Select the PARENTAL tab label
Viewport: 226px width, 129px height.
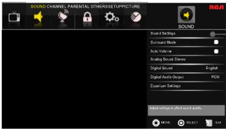(79, 6)
